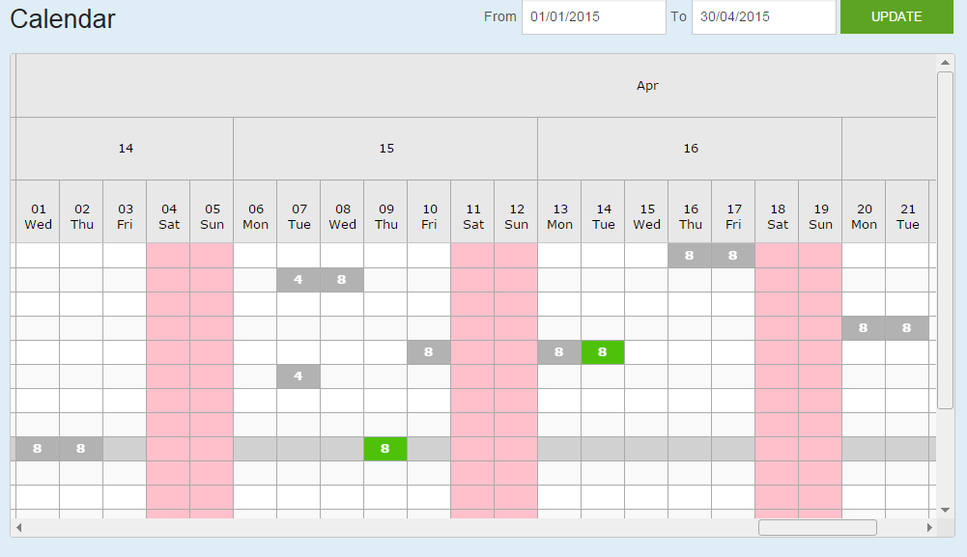
Task: Click the horizontal scrollbar left arrow
Action: point(18,528)
